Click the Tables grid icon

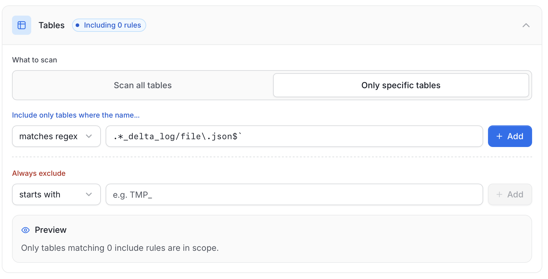tap(22, 25)
